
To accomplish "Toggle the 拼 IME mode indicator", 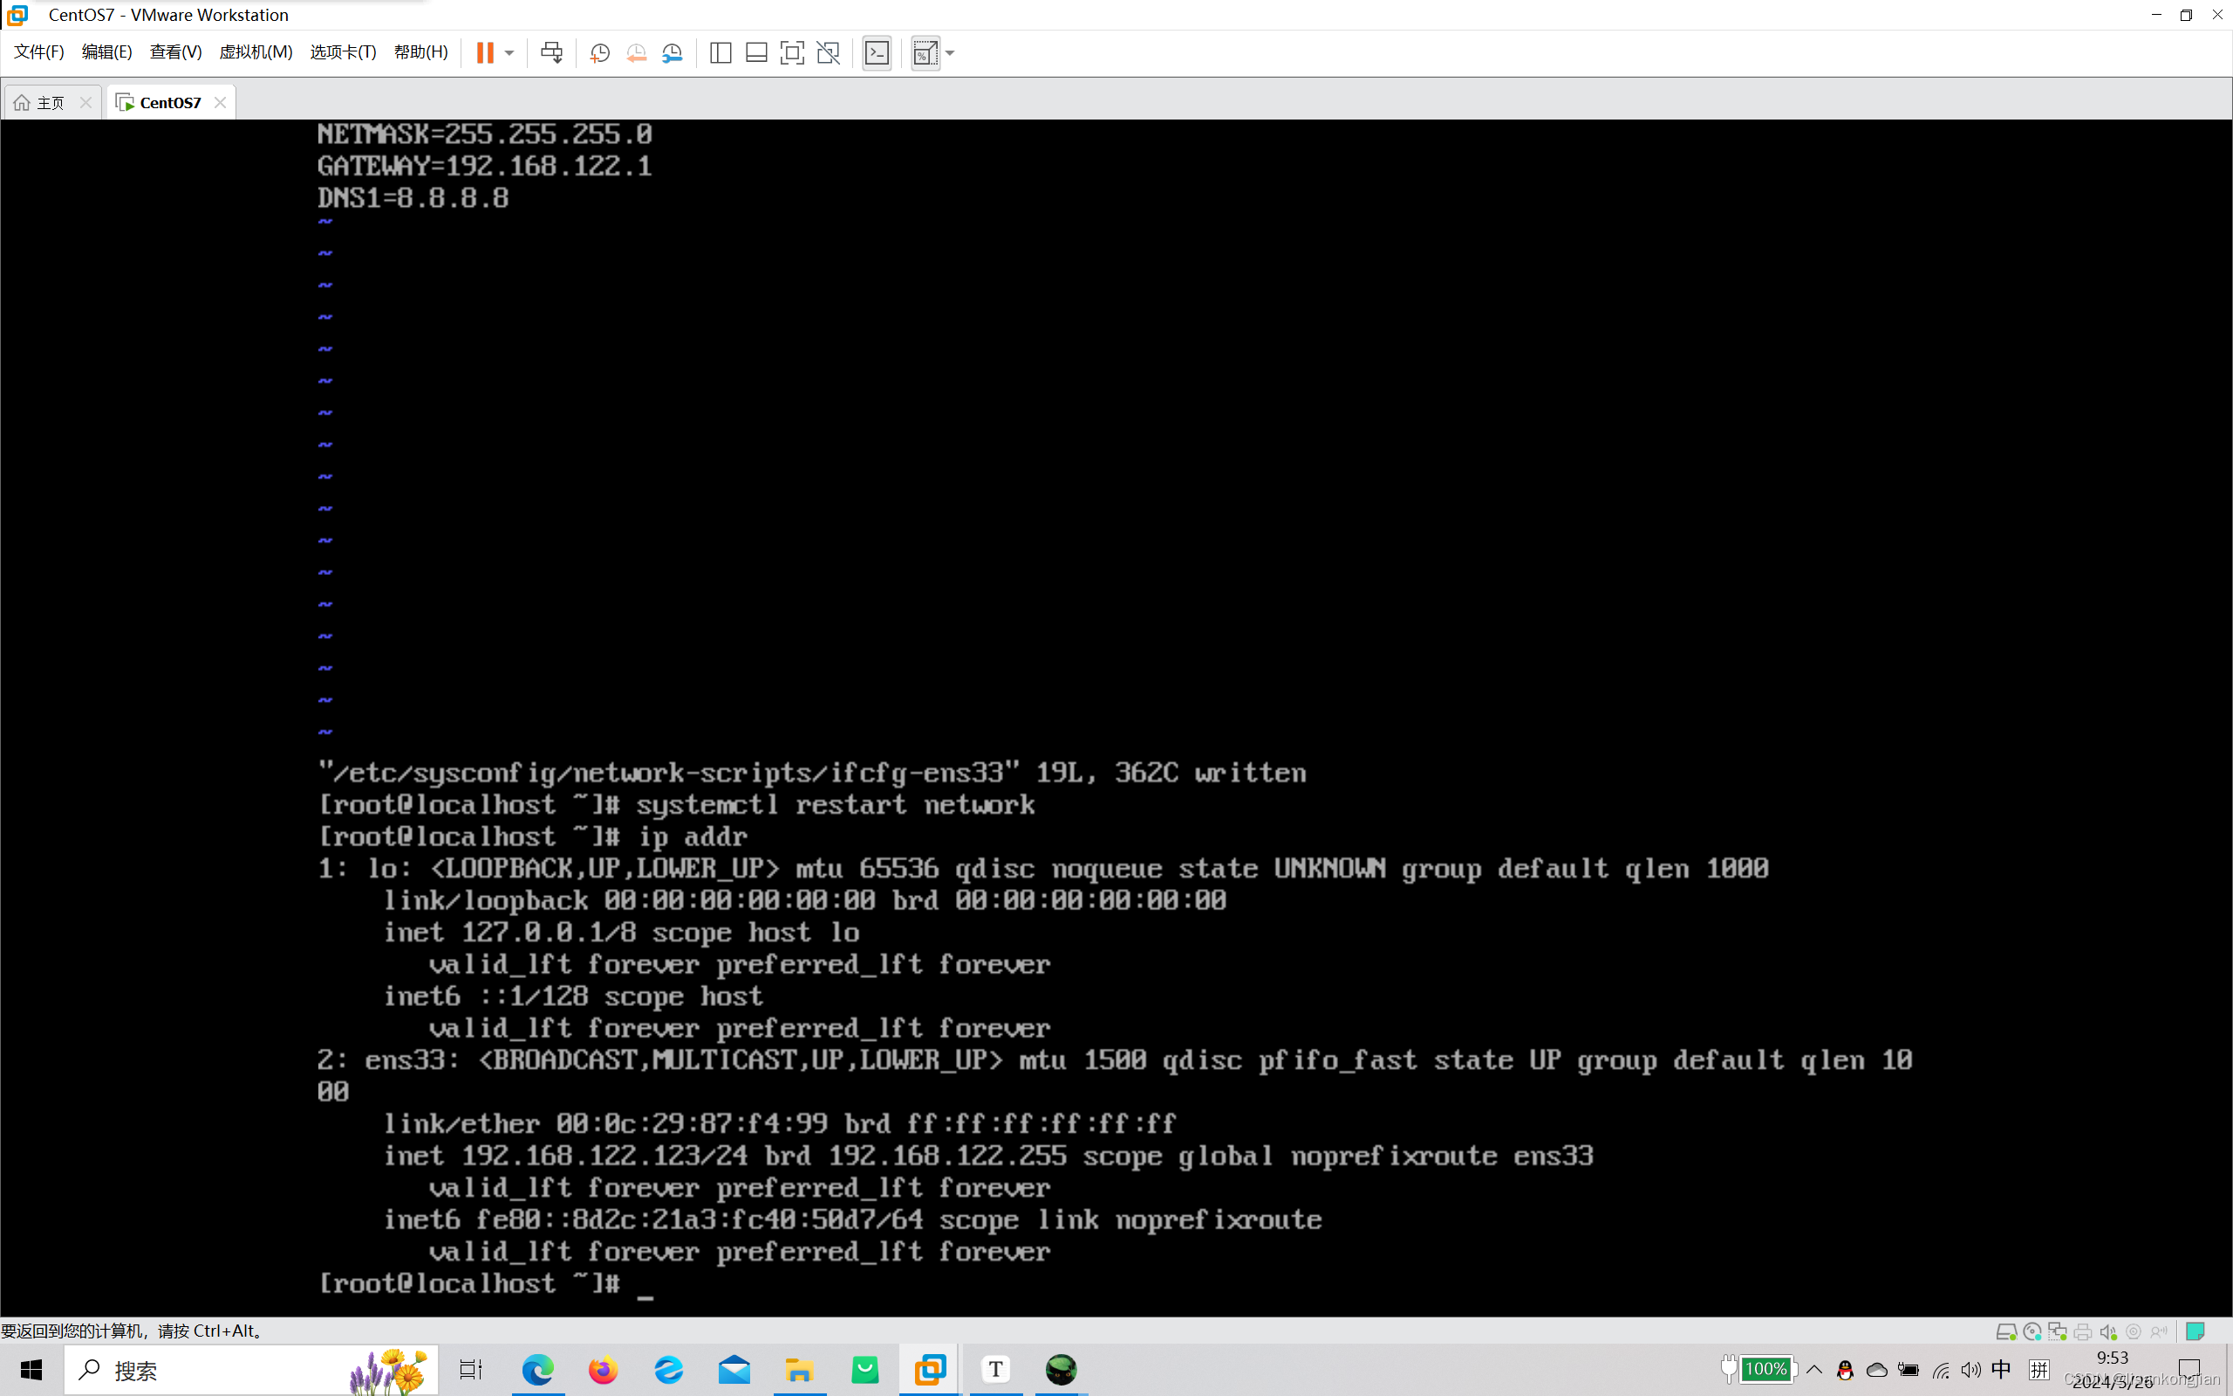I will (x=2039, y=1369).
